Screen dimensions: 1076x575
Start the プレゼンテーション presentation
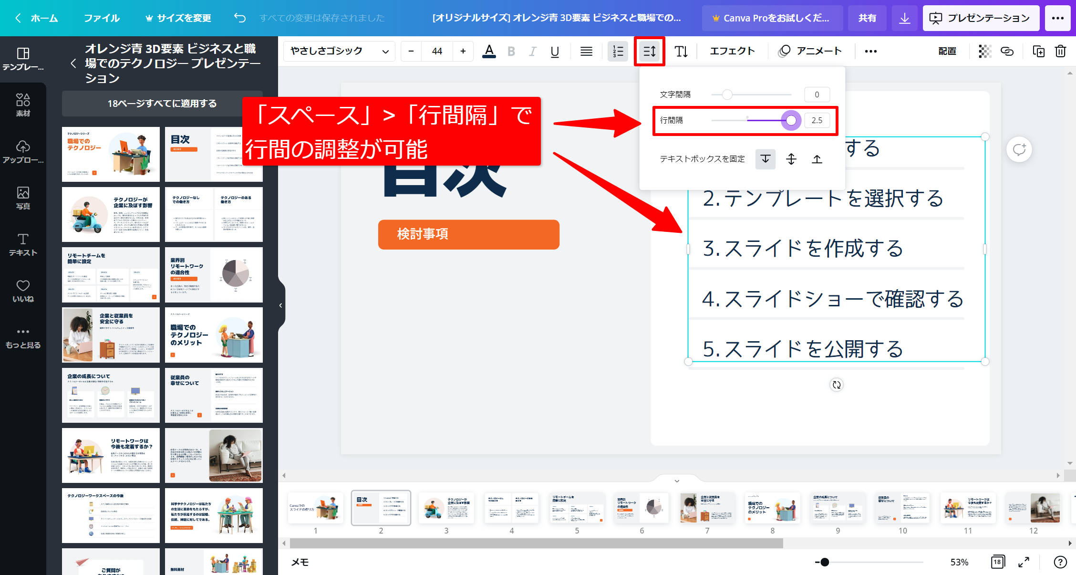pyautogui.click(x=981, y=18)
